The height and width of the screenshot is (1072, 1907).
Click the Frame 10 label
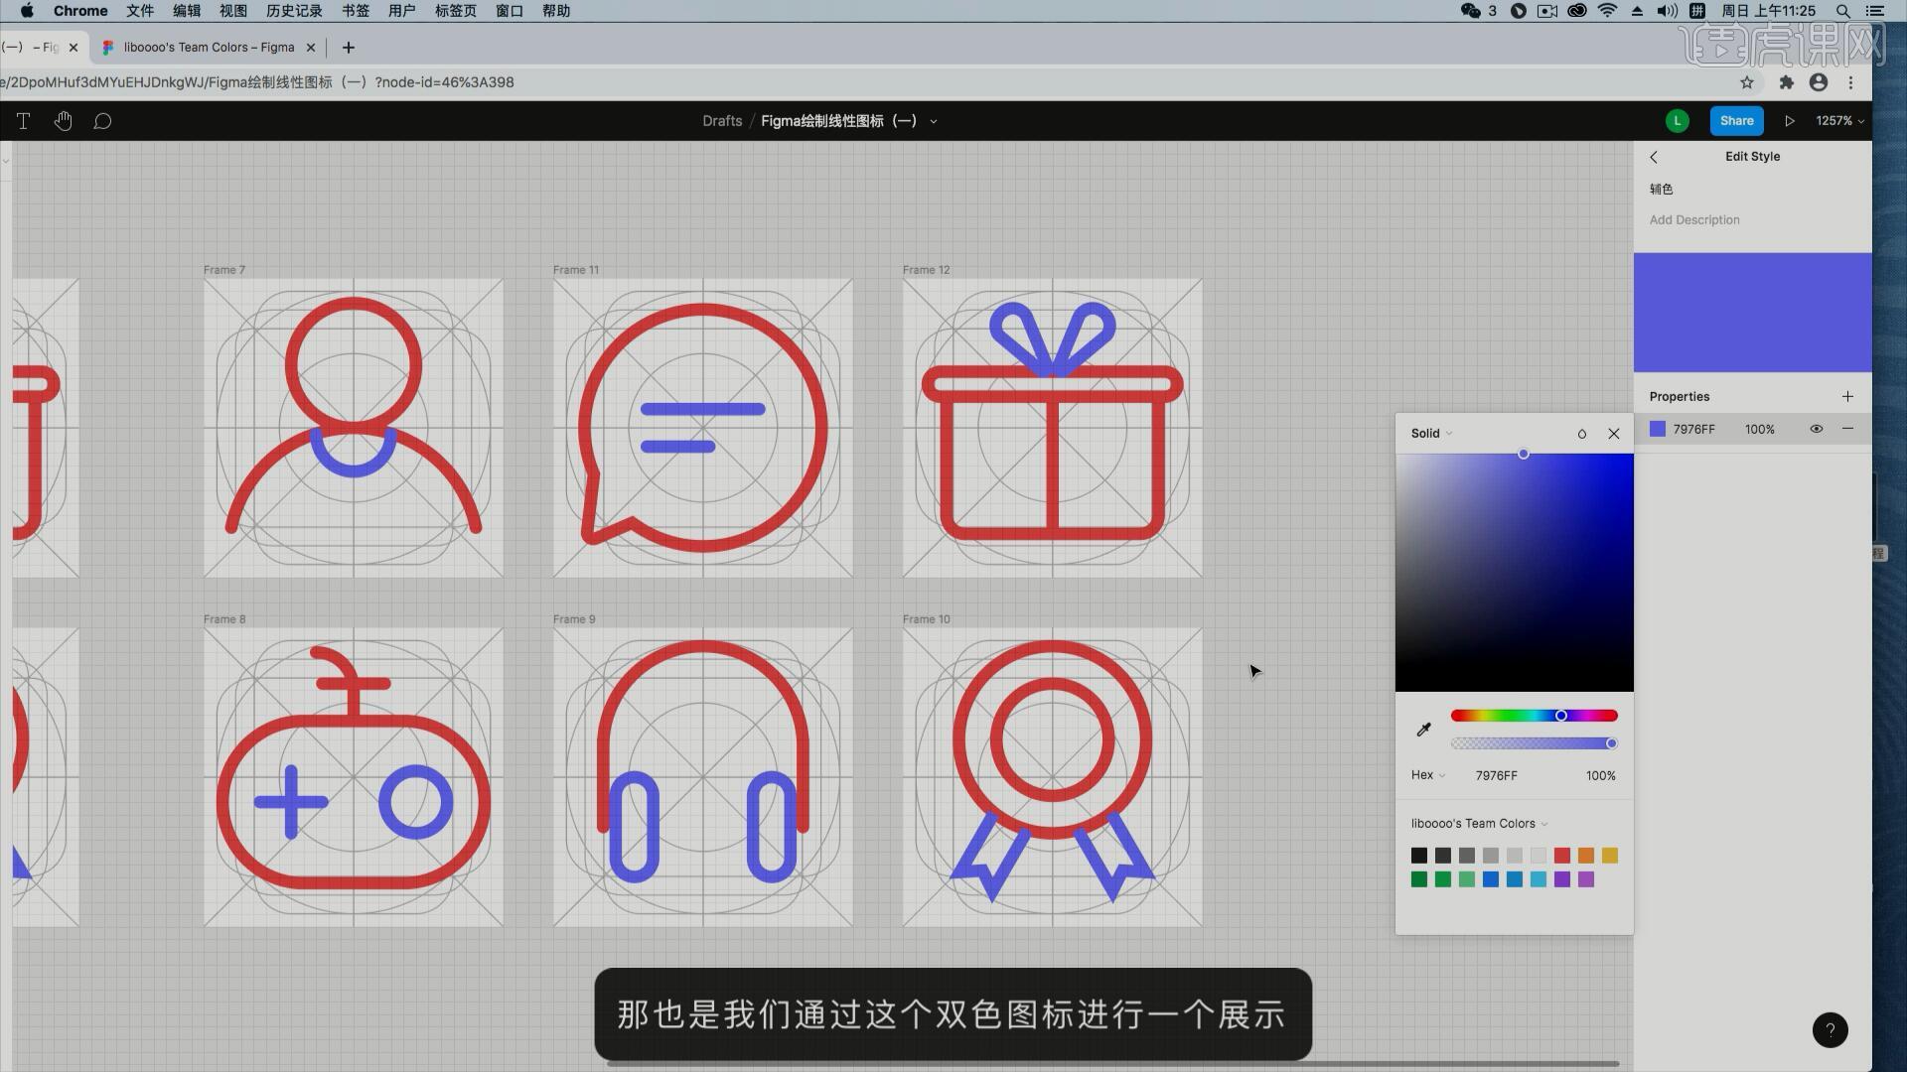point(926,619)
